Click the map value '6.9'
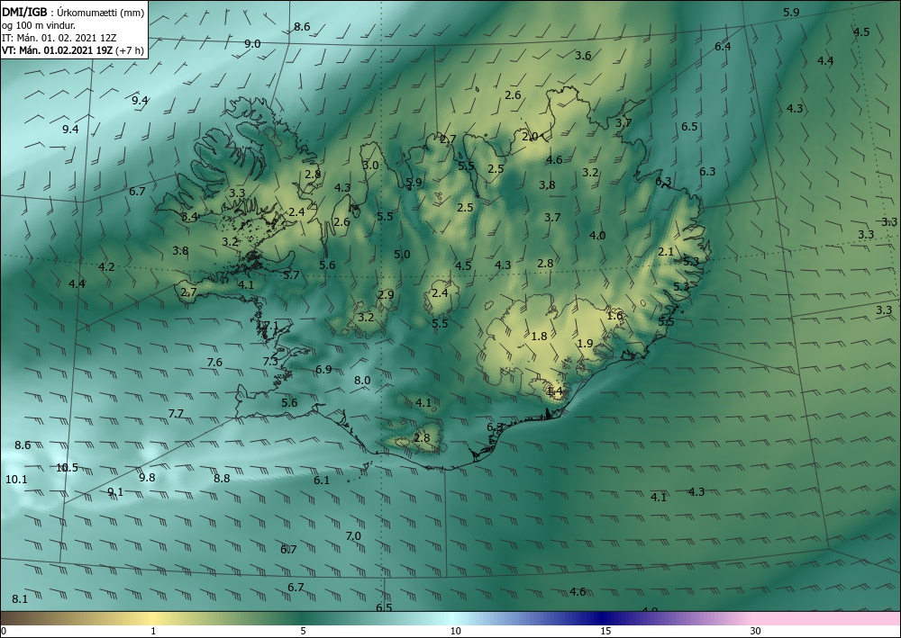This screenshot has height=638, width=901. 323,370
